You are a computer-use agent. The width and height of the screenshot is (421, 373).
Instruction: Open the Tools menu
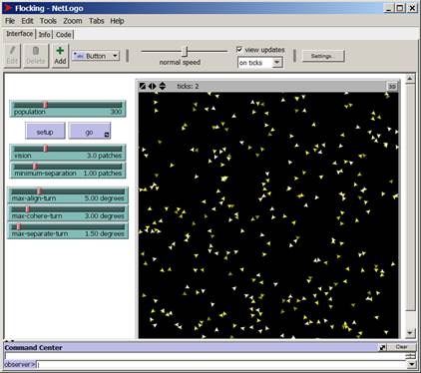tap(48, 21)
